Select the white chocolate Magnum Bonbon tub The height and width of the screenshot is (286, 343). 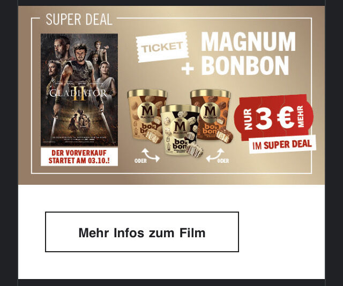coord(181,130)
